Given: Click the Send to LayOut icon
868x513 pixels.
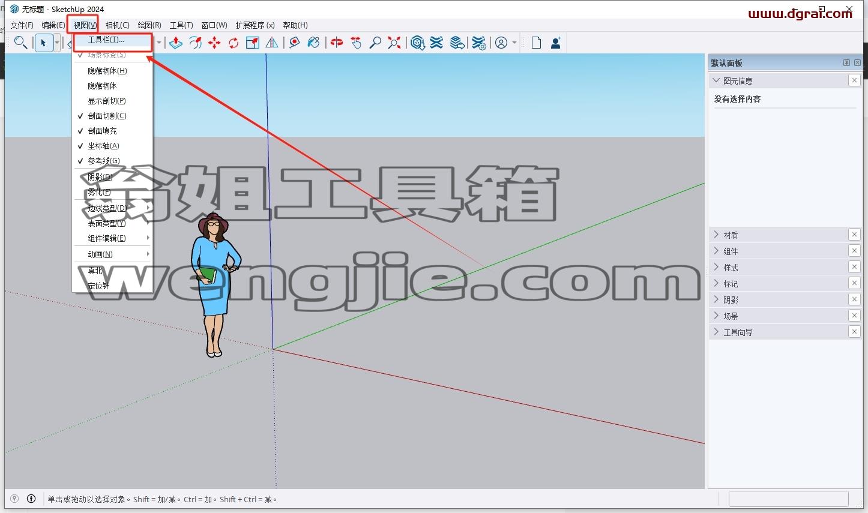Looking at the screenshot, I should tap(457, 43).
